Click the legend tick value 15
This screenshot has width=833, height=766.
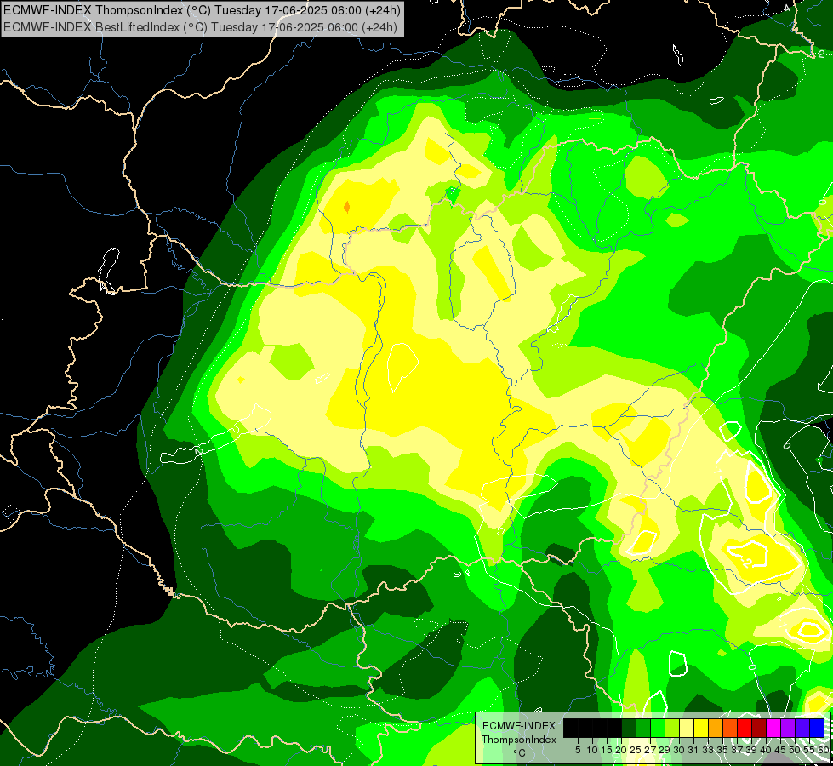607,750
